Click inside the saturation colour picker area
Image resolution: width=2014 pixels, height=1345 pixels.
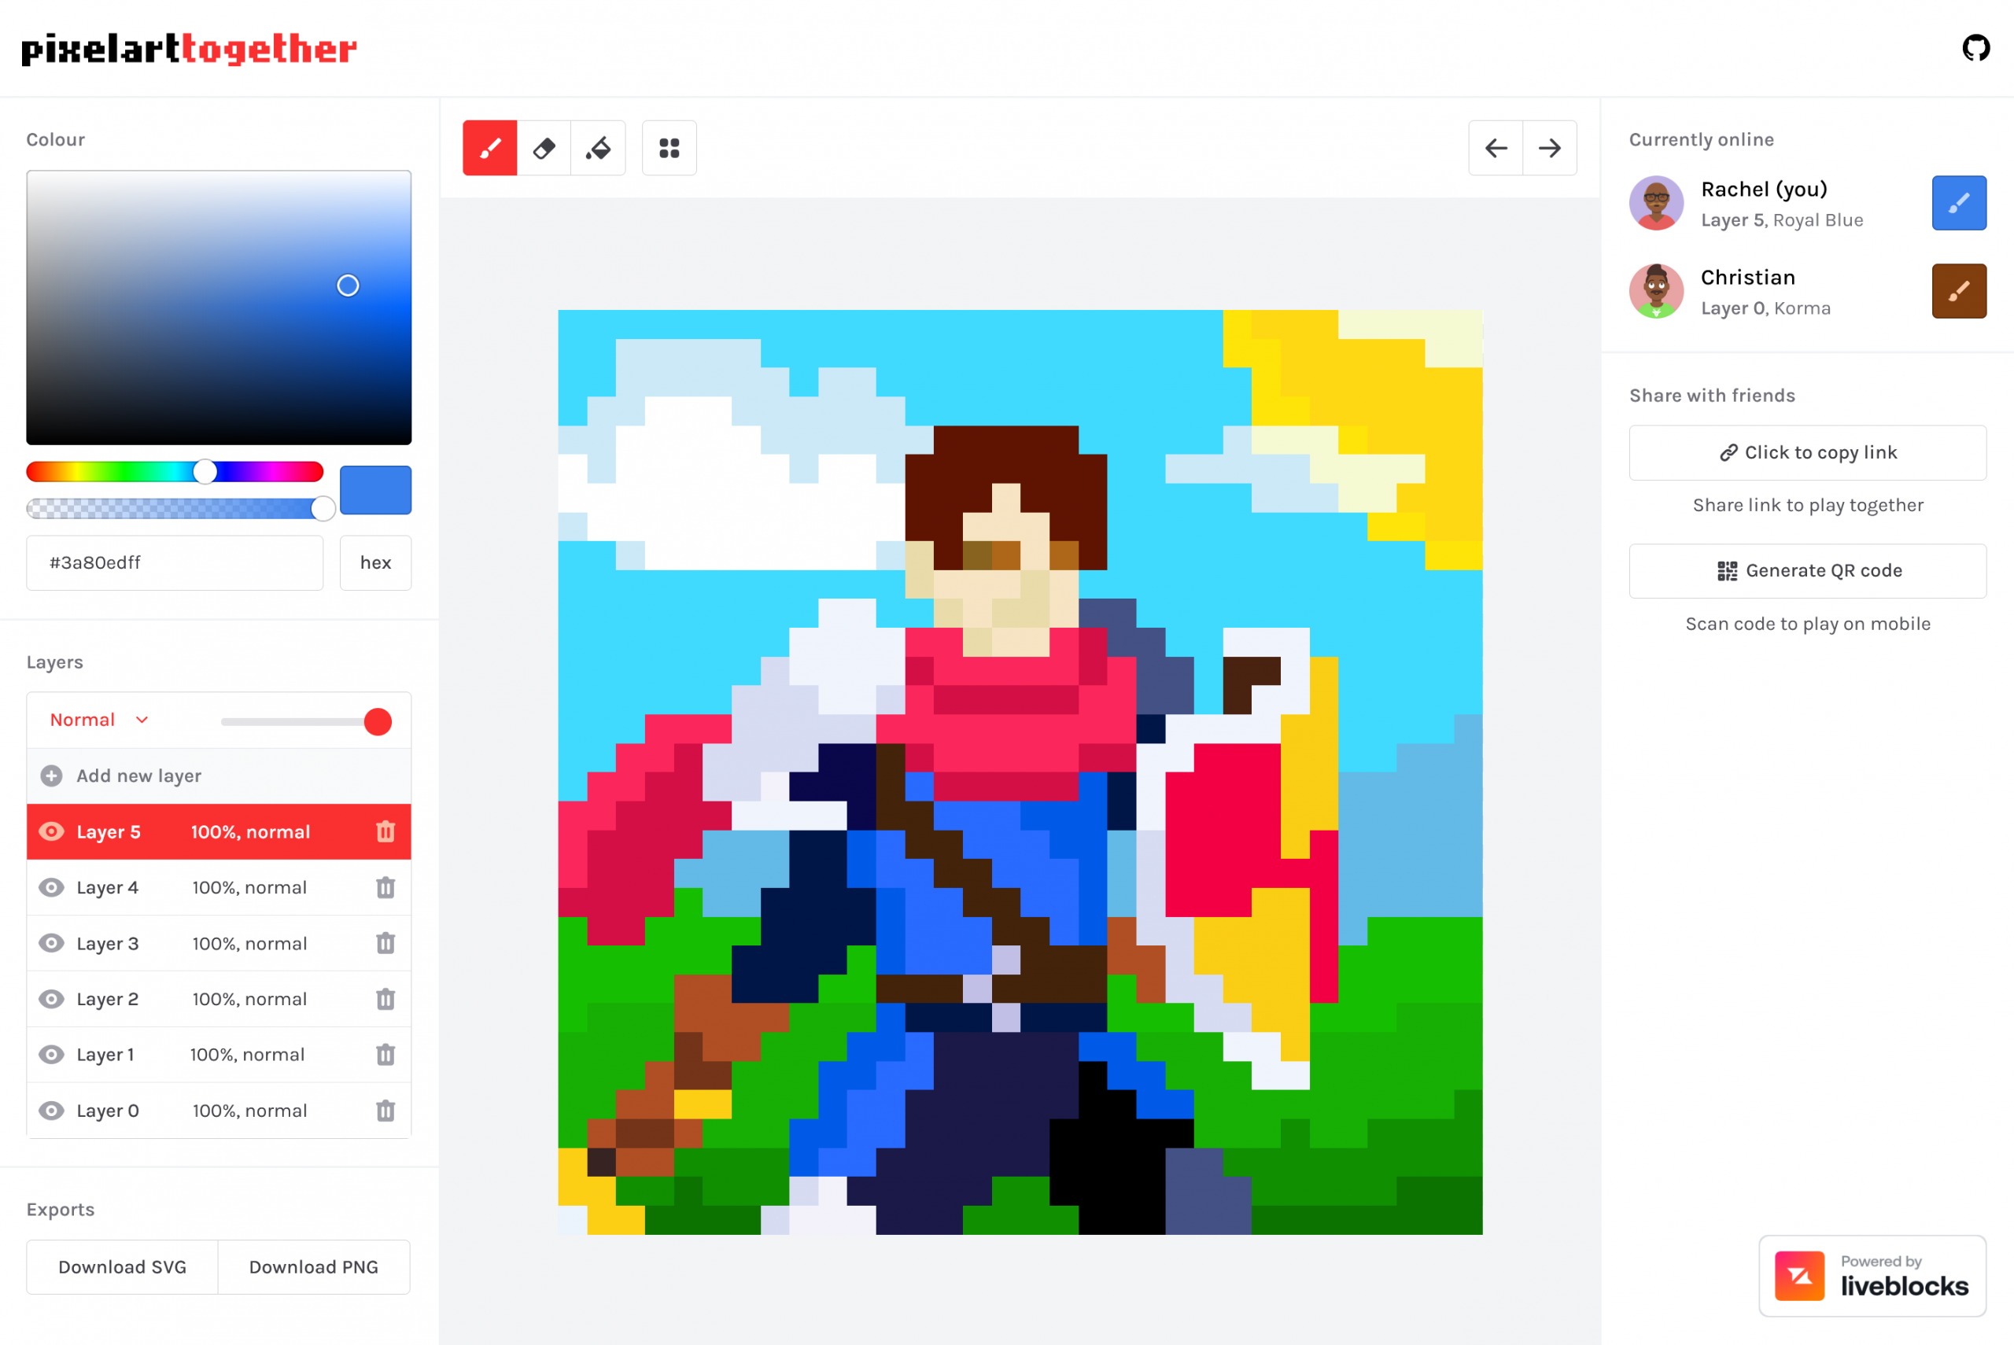coord(219,307)
